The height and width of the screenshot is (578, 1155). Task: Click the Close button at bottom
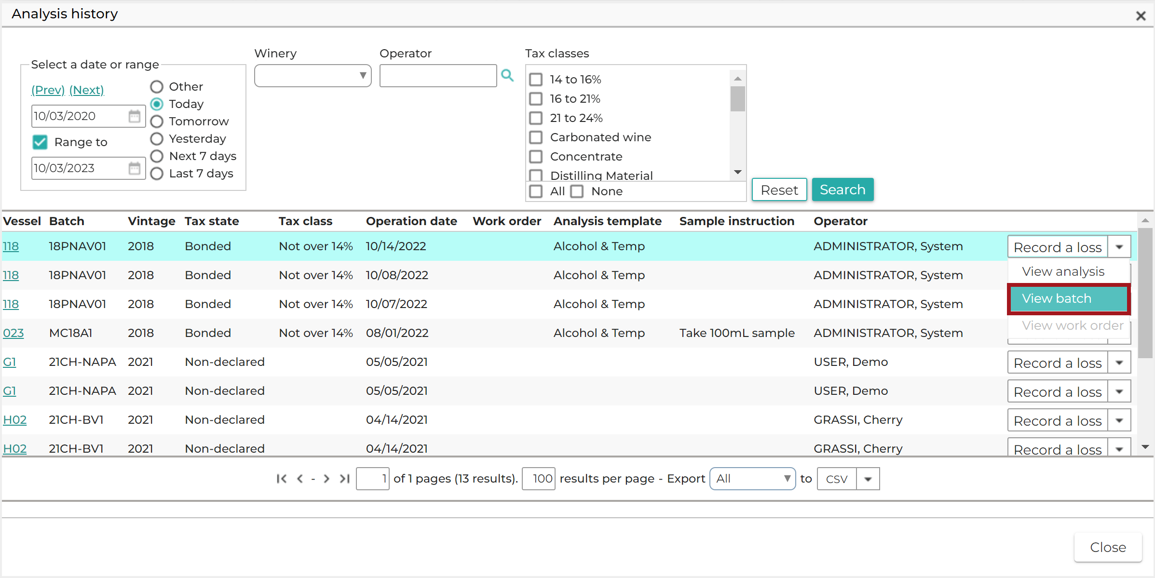click(1108, 547)
